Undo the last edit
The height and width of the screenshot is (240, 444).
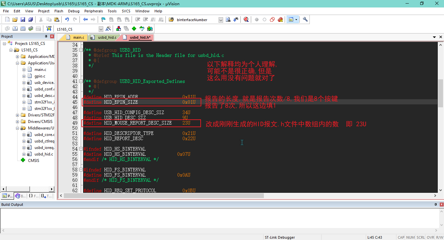point(67,20)
